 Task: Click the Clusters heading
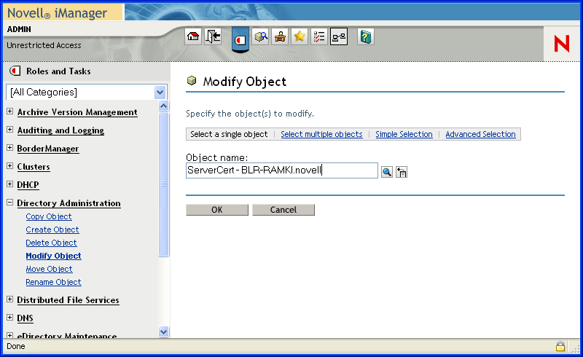(34, 167)
